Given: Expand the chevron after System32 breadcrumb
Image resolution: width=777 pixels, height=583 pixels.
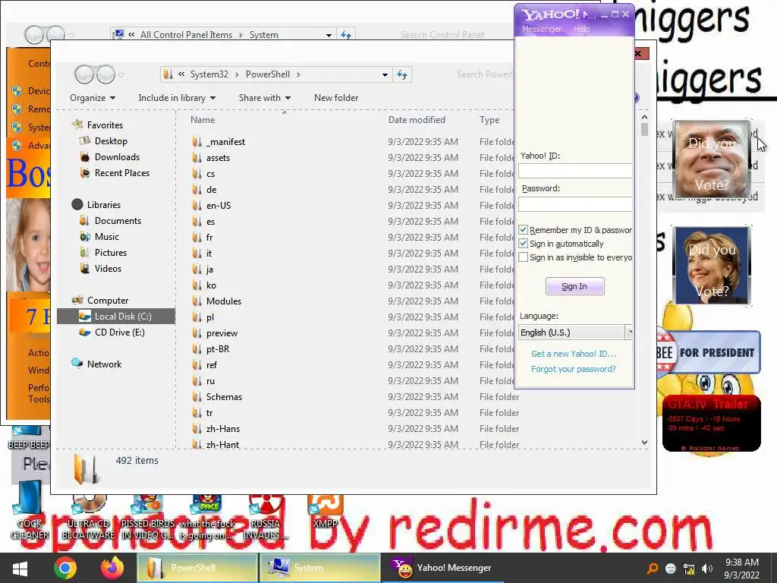Looking at the screenshot, I should pos(237,74).
